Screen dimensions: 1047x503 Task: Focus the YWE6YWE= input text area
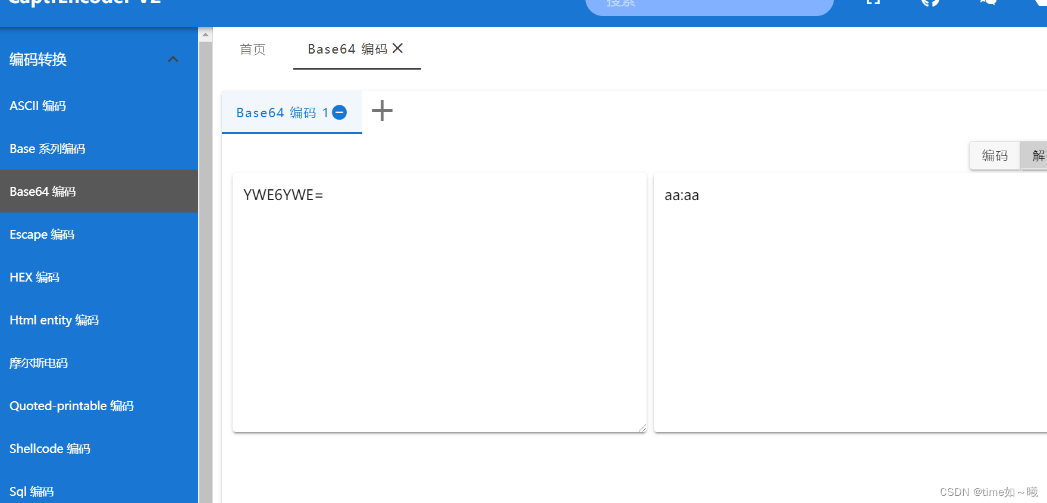[x=439, y=302]
